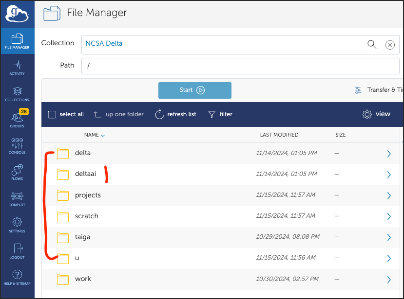Open Transfer & Timer options
Screen dimensions: 404x299
tap(379, 90)
